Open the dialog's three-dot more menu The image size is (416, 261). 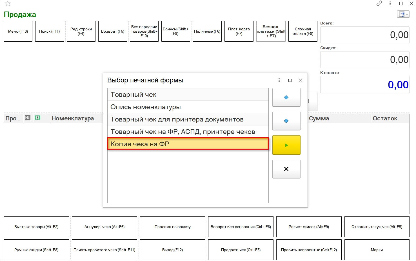pyautogui.click(x=279, y=80)
